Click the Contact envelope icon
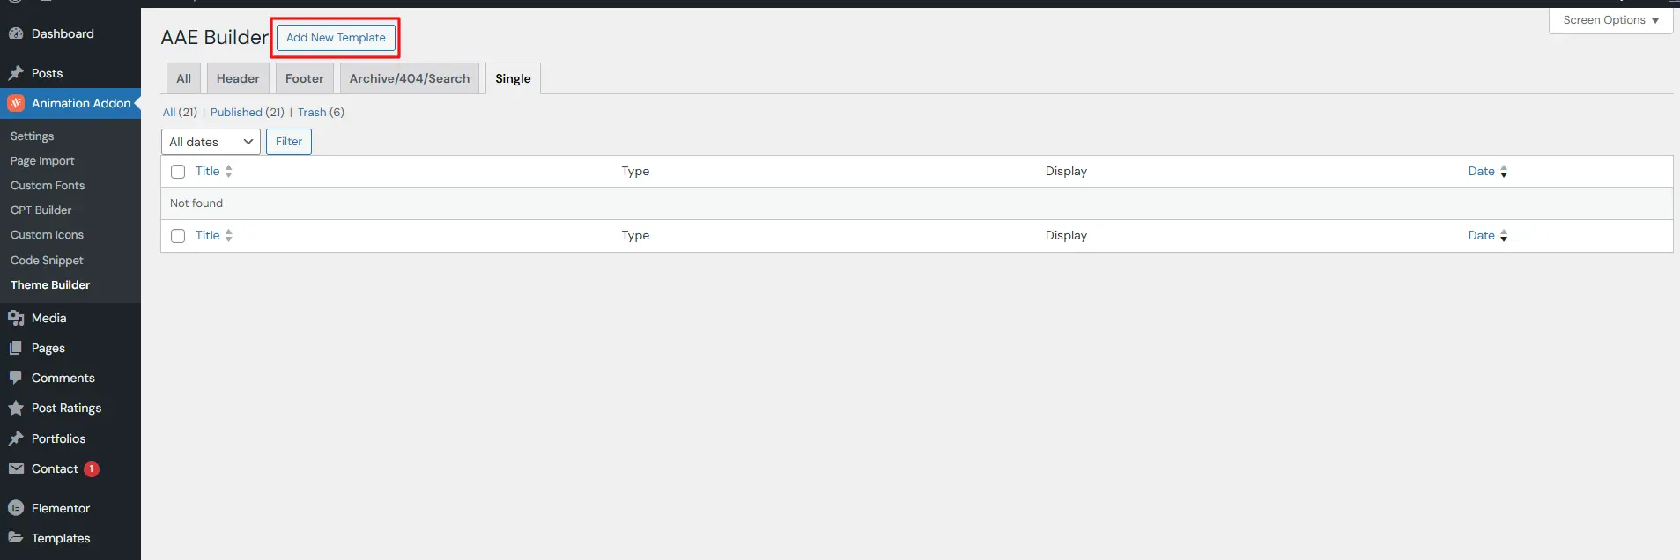 click(x=16, y=468)
